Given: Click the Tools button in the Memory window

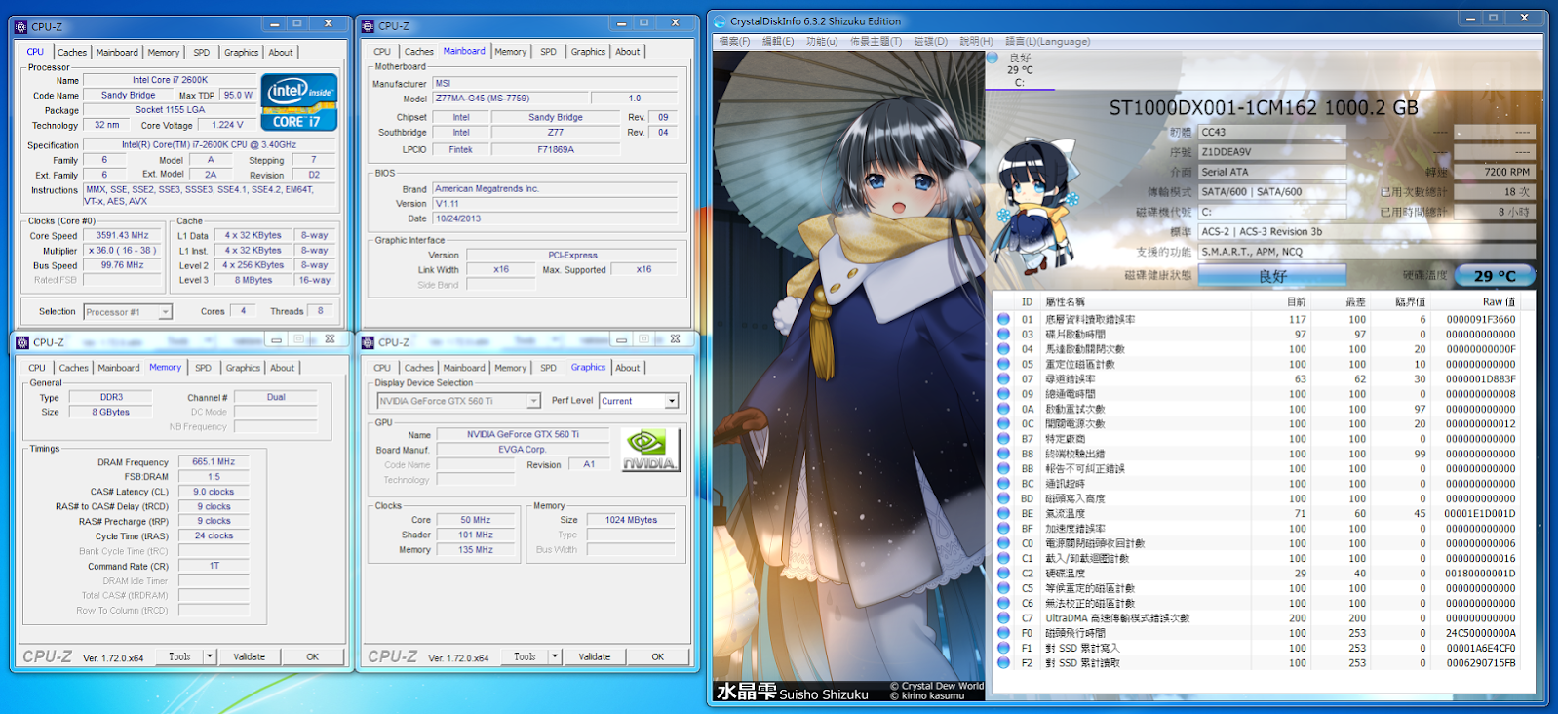Looking at the screenshot, I should (x=179, y=656).
